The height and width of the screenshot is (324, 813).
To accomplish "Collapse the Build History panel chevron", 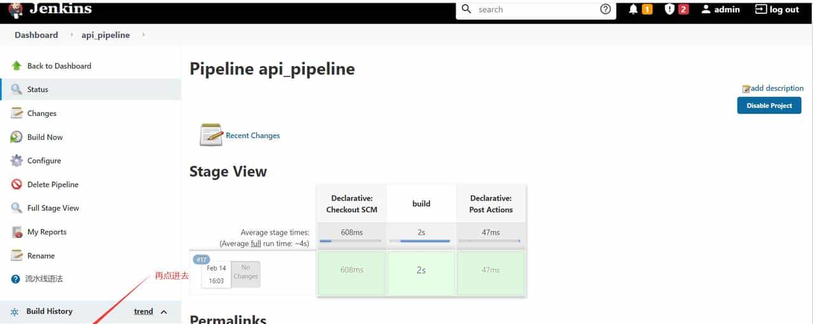I will point(164,312).
